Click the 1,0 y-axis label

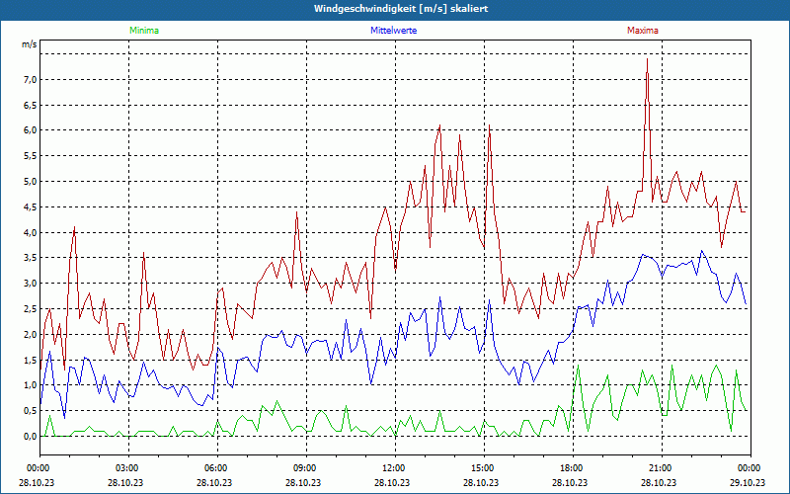(x=30, y=385)
